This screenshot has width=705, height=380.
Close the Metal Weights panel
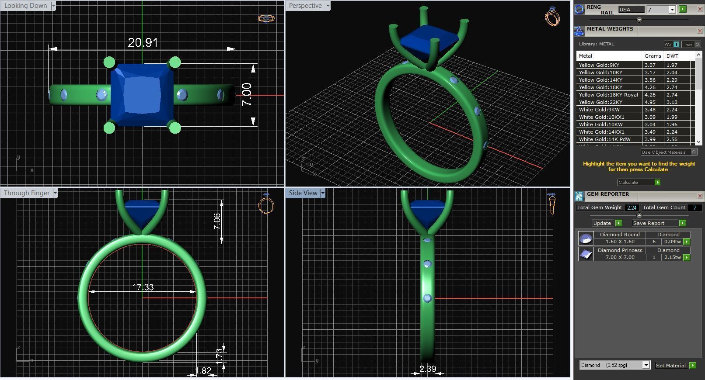(x=700, y=31)
